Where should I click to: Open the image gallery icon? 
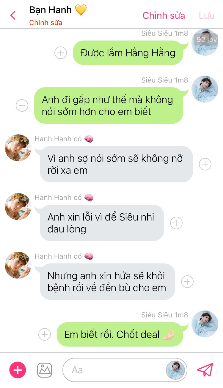click(x=45, y=370)
